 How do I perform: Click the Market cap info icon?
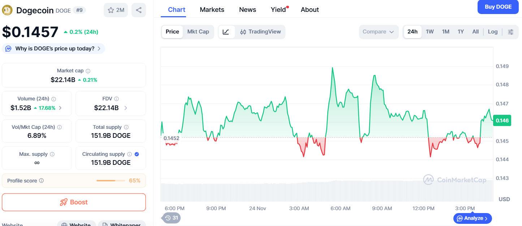pyautogui.click(x=88, y=71)
